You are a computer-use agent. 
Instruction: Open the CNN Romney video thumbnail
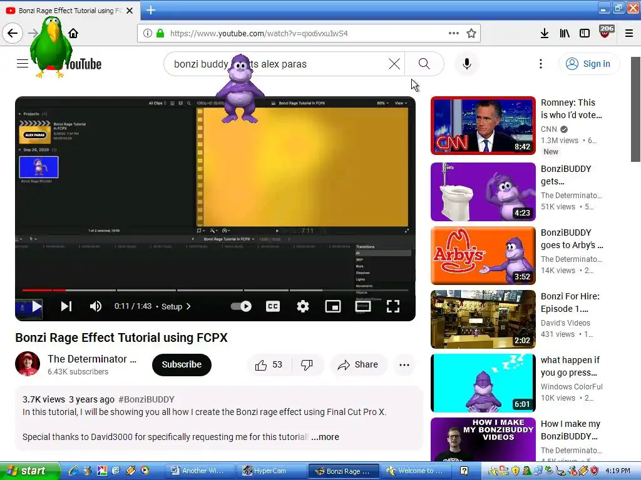(483, 126)
